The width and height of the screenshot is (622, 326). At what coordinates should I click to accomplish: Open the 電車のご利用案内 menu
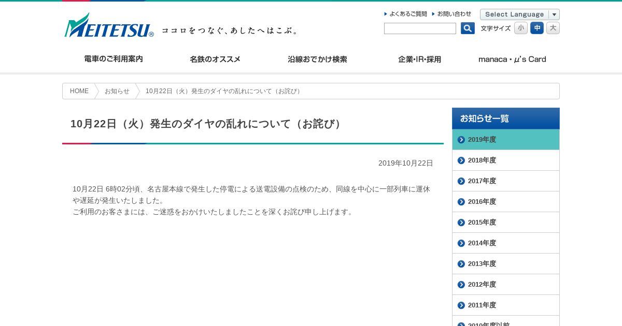(x=114, y=59)
